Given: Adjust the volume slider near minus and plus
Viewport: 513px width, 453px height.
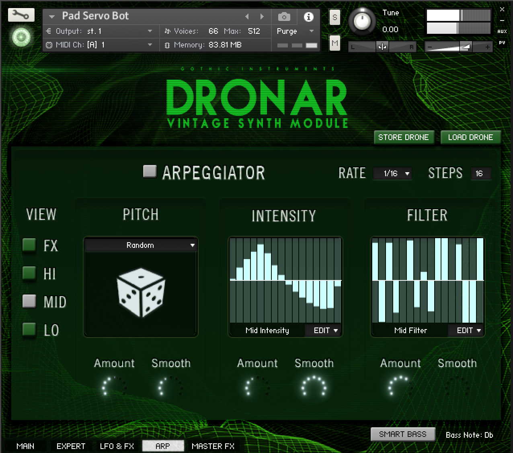Looking at the screenshot, I should coord(459,47).
